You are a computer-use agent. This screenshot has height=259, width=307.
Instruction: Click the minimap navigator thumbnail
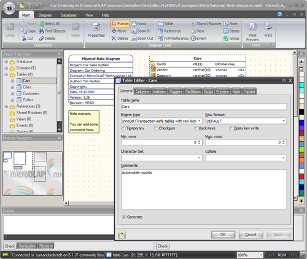pos(33,173)
